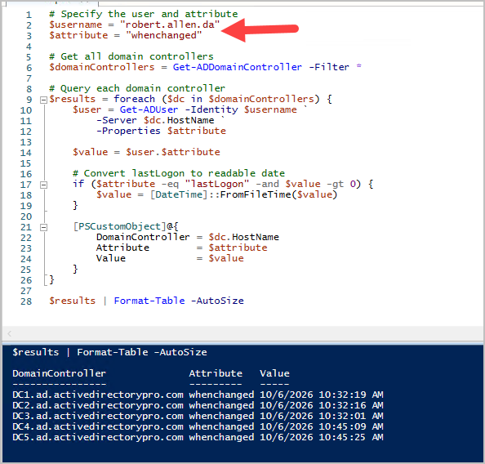Image resolution: width=485 pixels, height=464 pixels.
Task: Click Get-ADUser cmdlet on line 10
Action: coord(149,109)
